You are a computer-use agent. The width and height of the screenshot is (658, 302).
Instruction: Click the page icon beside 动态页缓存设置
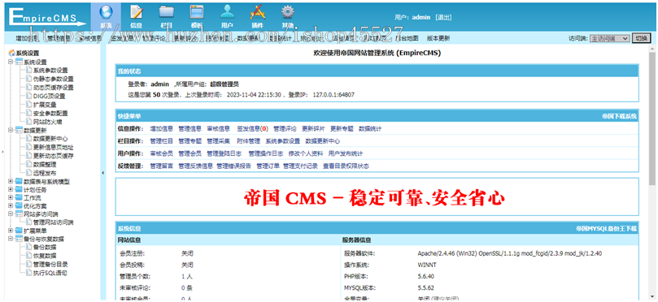click(28, 88)
